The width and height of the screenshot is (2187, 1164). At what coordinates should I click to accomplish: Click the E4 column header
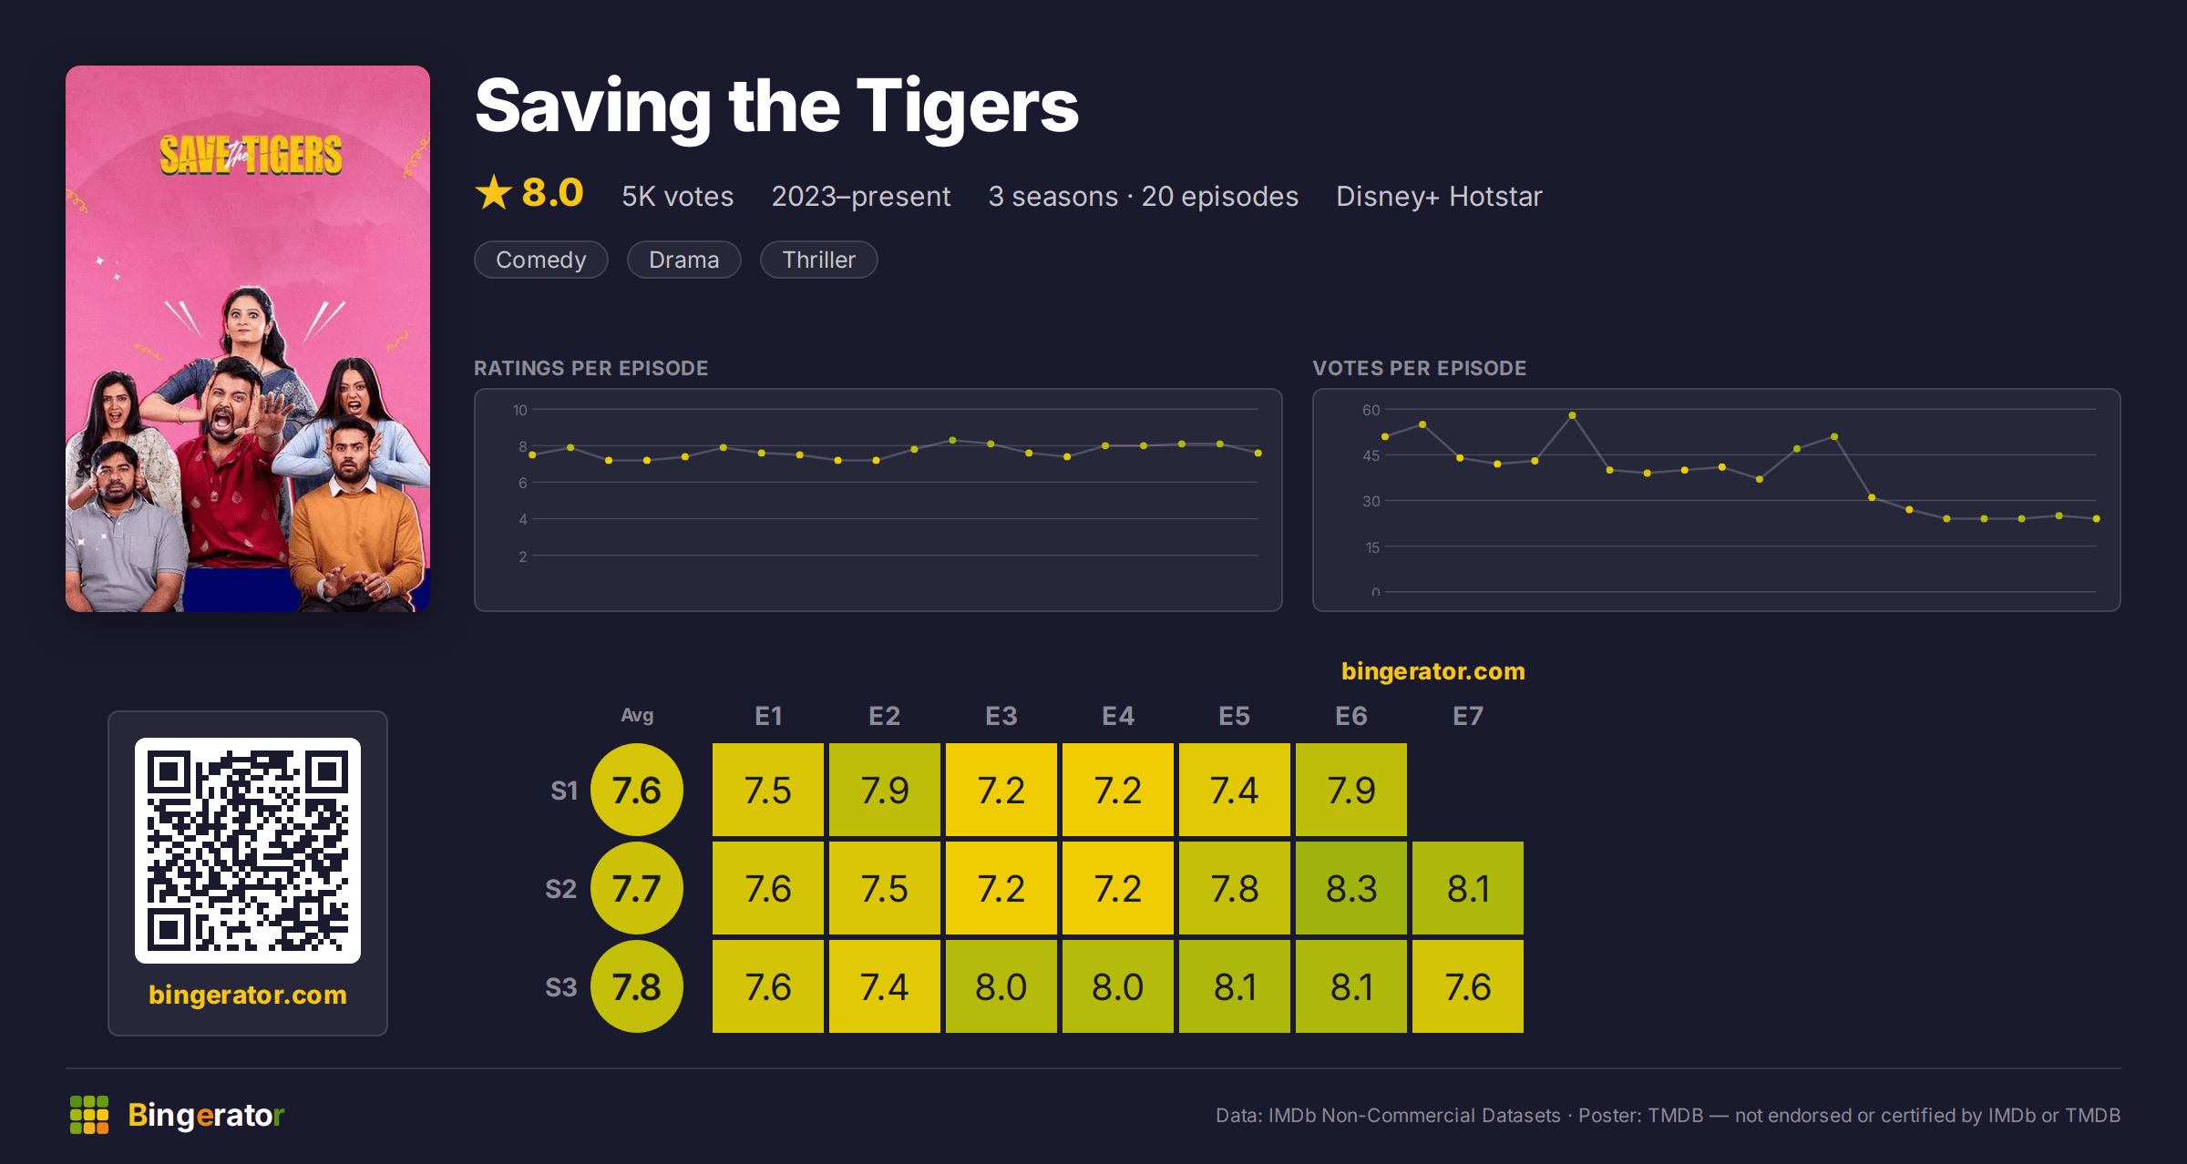point(1118,716)
